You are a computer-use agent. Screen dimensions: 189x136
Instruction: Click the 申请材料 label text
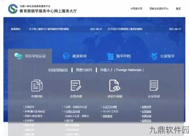37,96
